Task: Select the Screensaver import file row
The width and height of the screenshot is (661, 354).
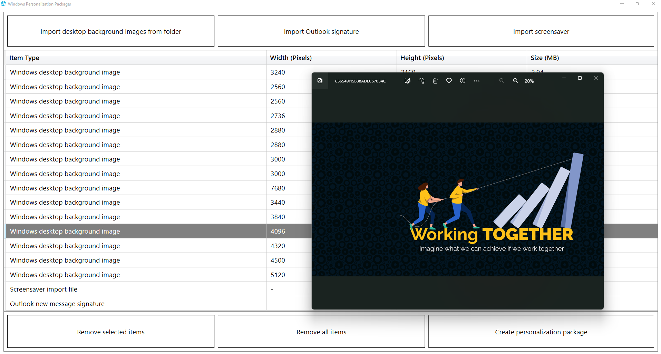Action: [159, 289]
